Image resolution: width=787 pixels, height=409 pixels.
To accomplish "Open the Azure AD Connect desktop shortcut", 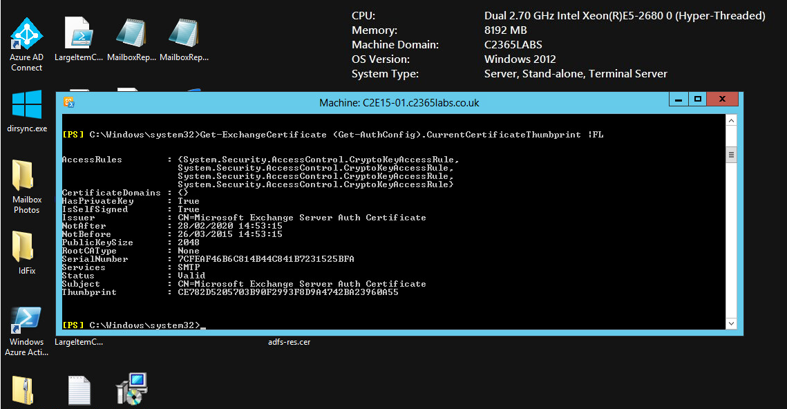I will (x=26, y=44).
